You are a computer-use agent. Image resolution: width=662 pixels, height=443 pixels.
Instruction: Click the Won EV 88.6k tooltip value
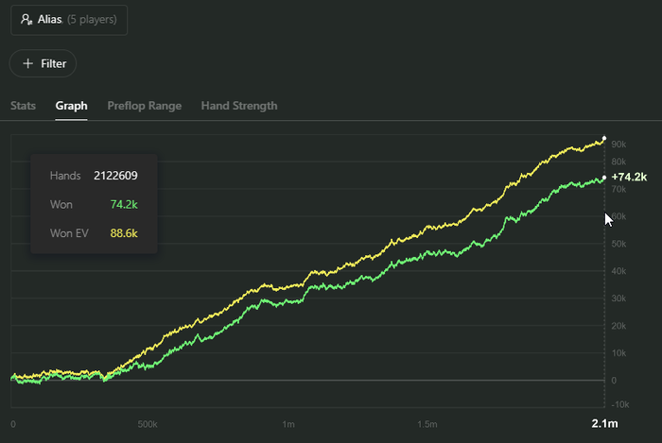coord(124,232)
